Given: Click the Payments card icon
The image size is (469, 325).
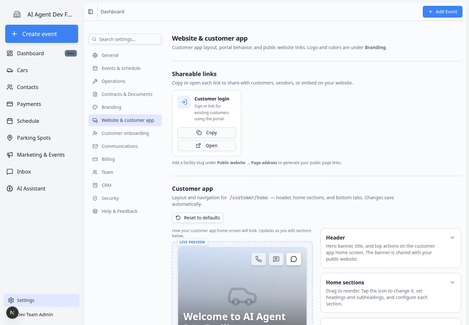Looking at the screenshot, I should point(10,104).
